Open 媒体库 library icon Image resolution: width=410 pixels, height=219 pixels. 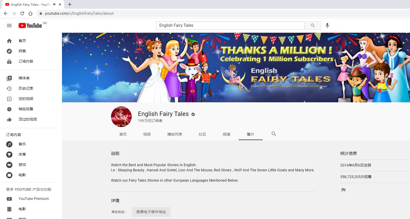click(x=9, y=78)
